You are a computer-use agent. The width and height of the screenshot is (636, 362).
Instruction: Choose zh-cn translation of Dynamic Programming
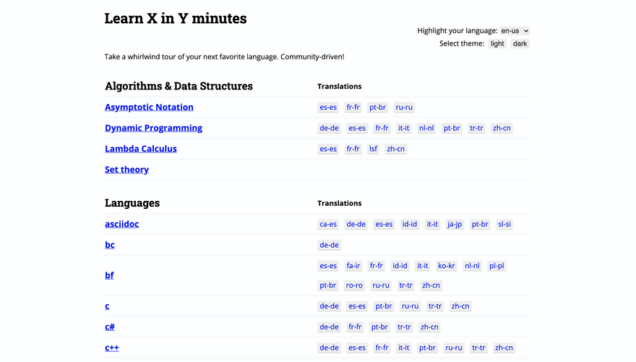[502, 129]
